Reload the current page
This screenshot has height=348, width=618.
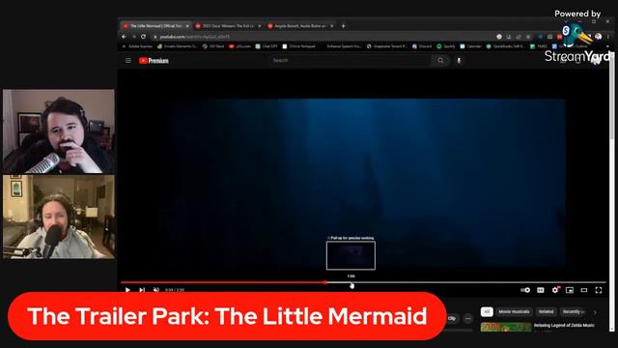(x=144, y=37)
